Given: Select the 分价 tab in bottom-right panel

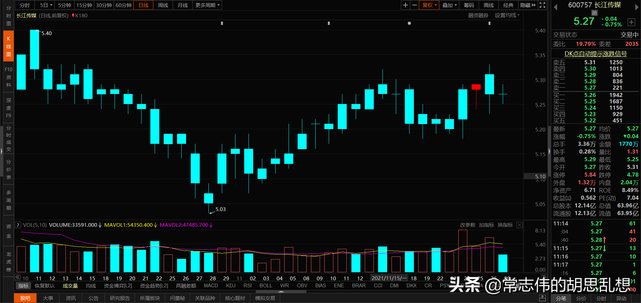Looking at the screenshot, I should click(581, 299).
